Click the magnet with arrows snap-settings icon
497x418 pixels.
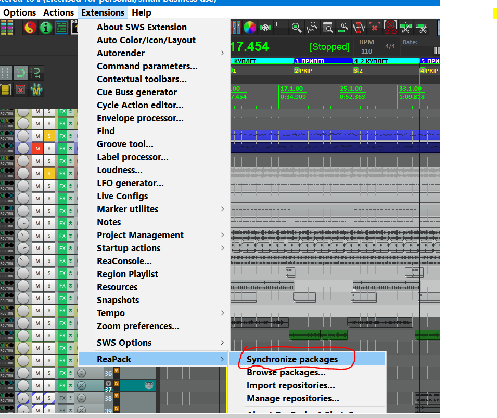[x=36, y=73]
